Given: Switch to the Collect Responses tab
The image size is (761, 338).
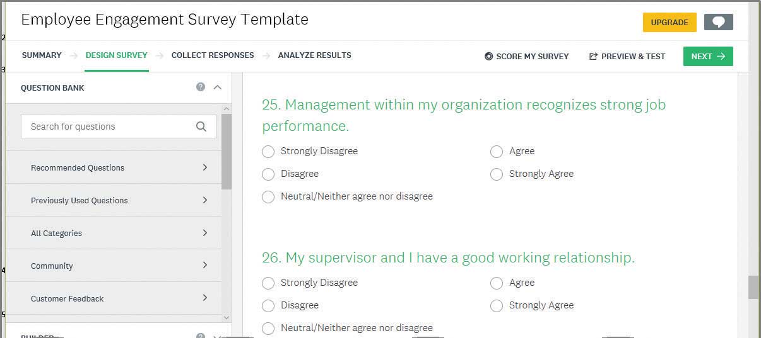Looking at the screenshot, I should (x=213, y=55).
